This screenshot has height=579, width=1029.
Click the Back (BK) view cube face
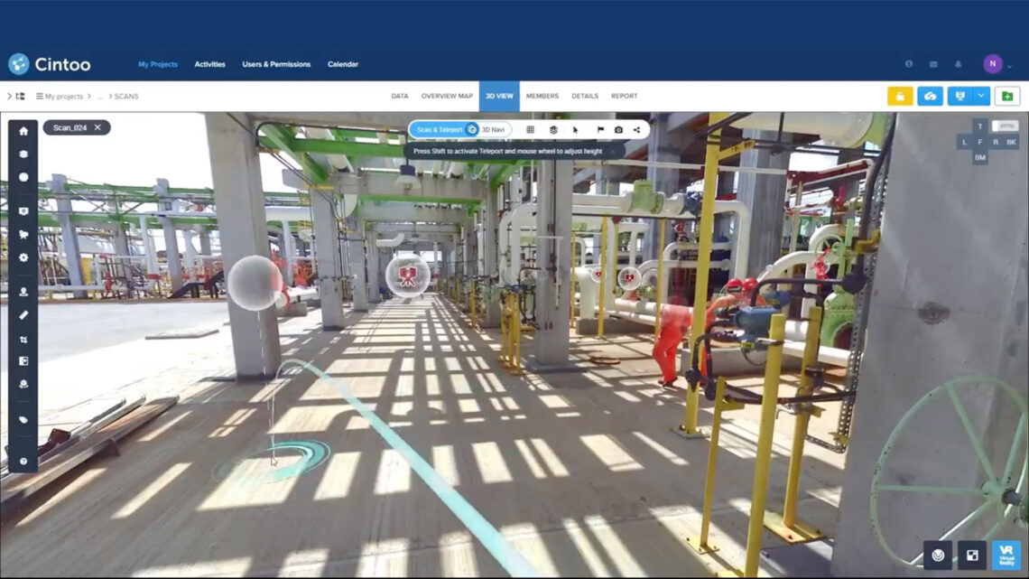[x=1011, y=142]
